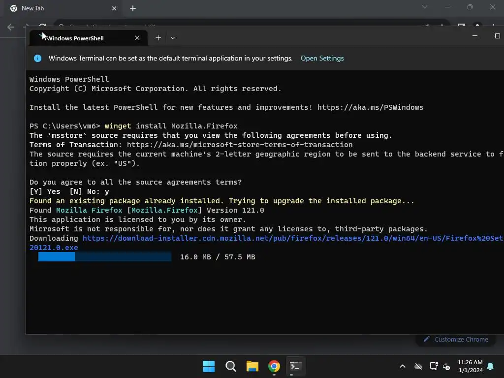Switch to Google Chrome in the taskbar
The width and height of the screenshot is (504, 378).
pyautogui.click(x=274, y=366)
